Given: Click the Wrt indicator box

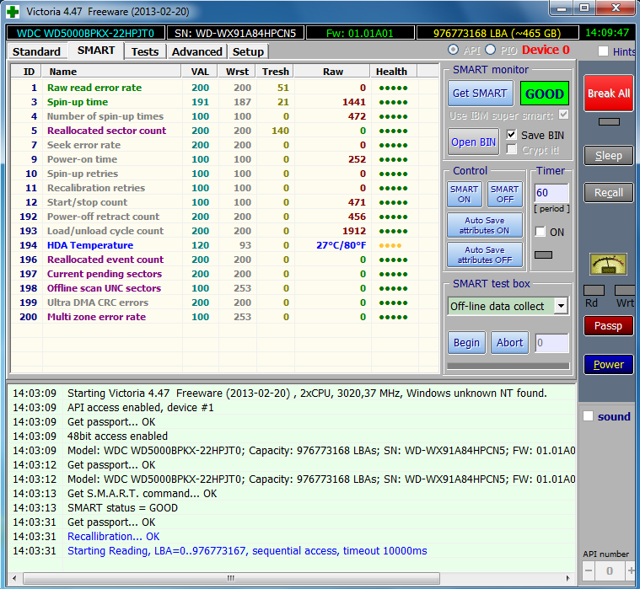Looking at the screenshot, I should (x=625, y=290).
